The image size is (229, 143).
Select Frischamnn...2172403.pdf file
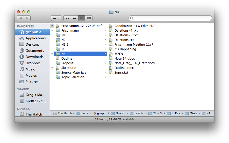coord(81,26)
